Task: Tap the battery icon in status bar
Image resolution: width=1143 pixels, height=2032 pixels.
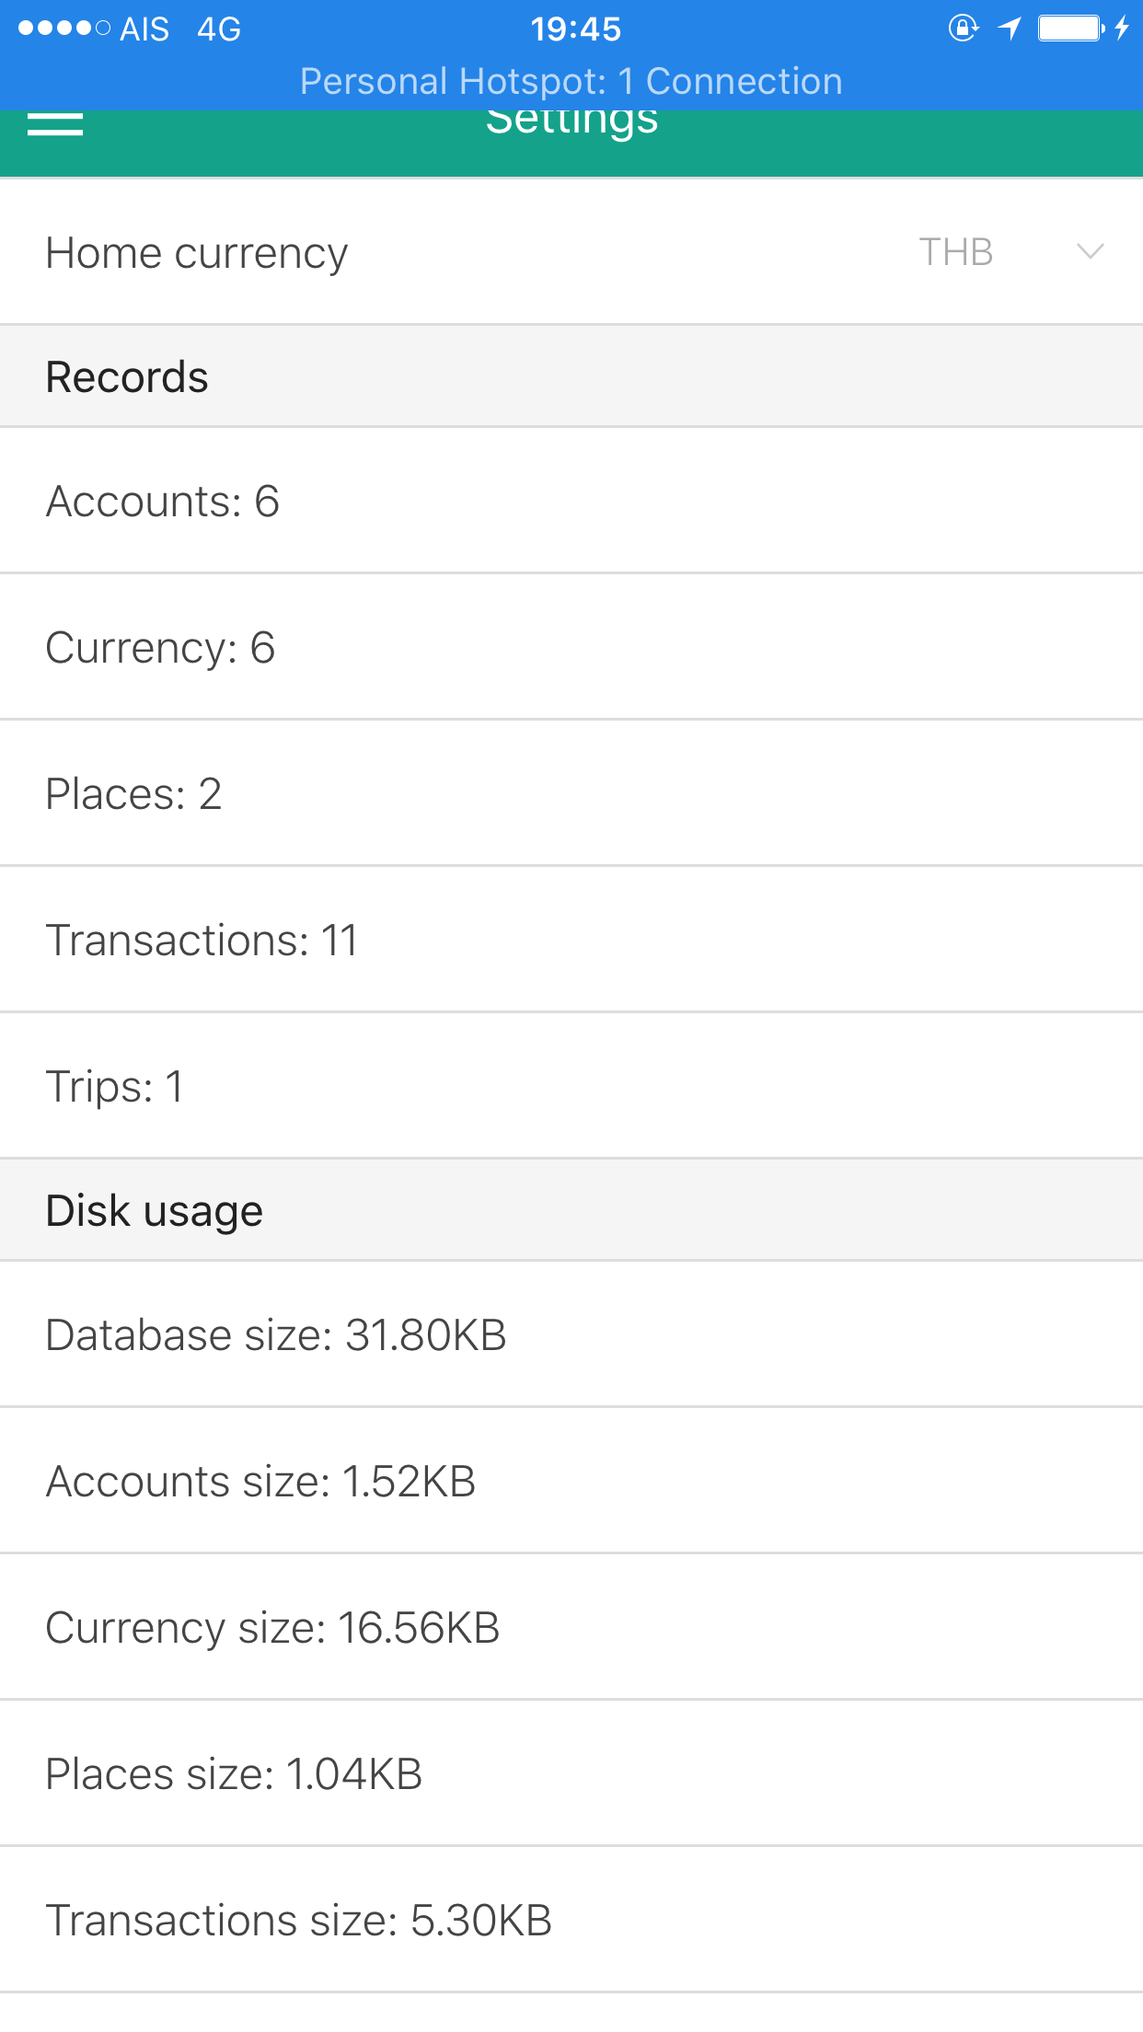Action: (x=1070, y=29)
